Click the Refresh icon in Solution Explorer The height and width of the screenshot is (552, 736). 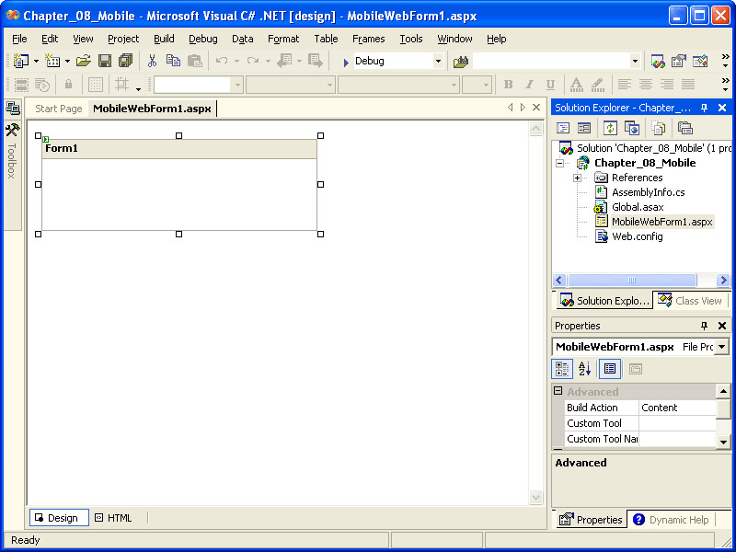coord(610,128)
